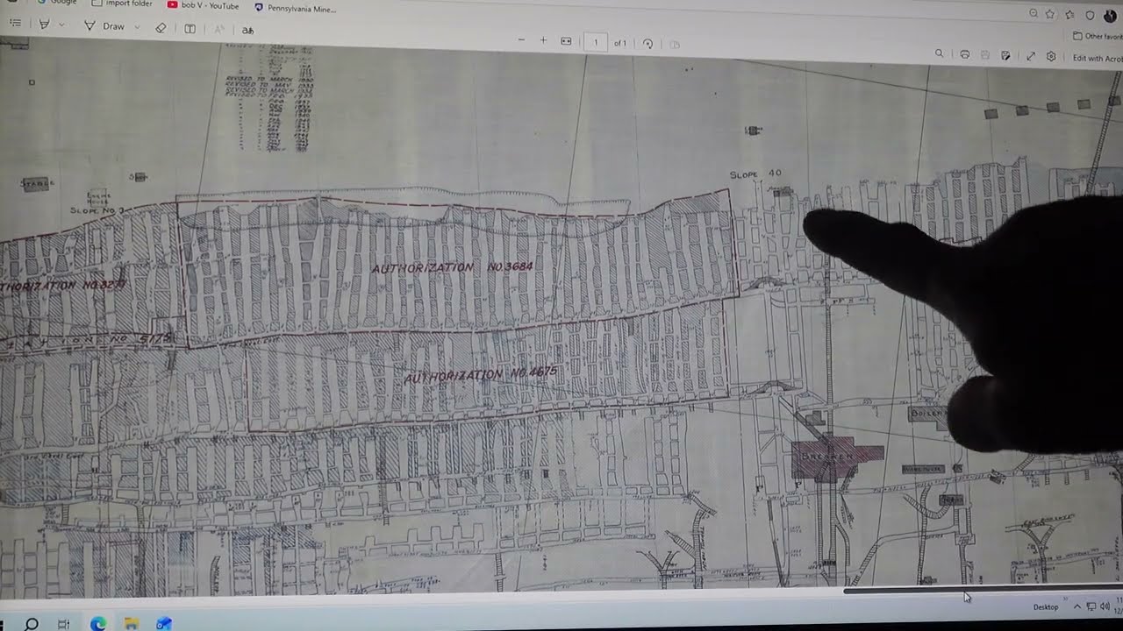Select the Highlight tool
The height and width of the screenshot is (631, 1123).
(44, 24)
